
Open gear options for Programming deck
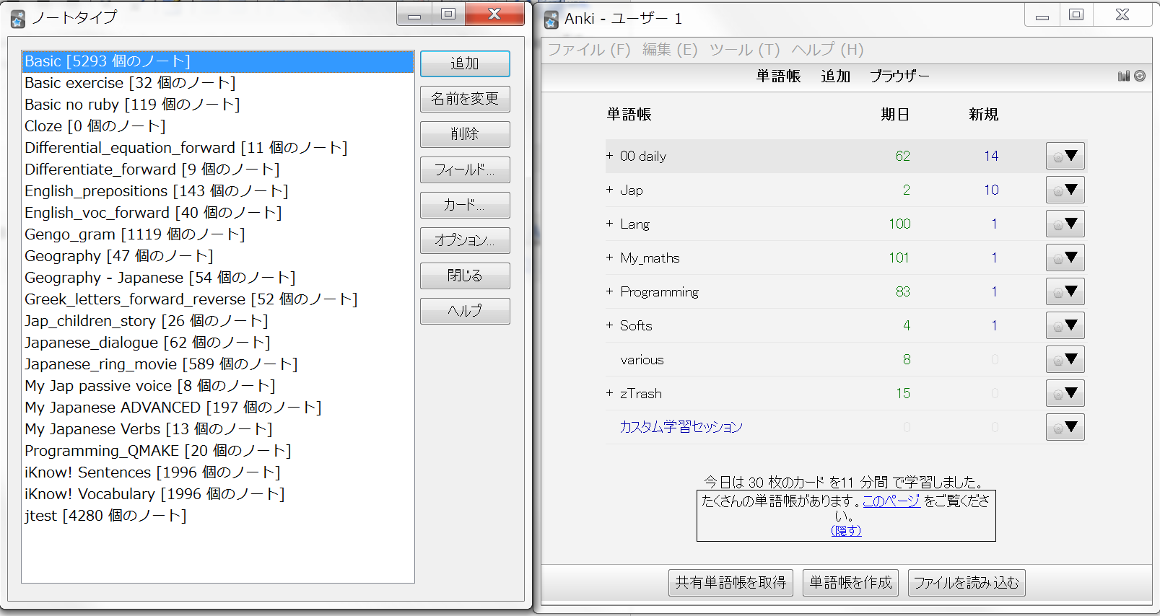point(1065,292)
